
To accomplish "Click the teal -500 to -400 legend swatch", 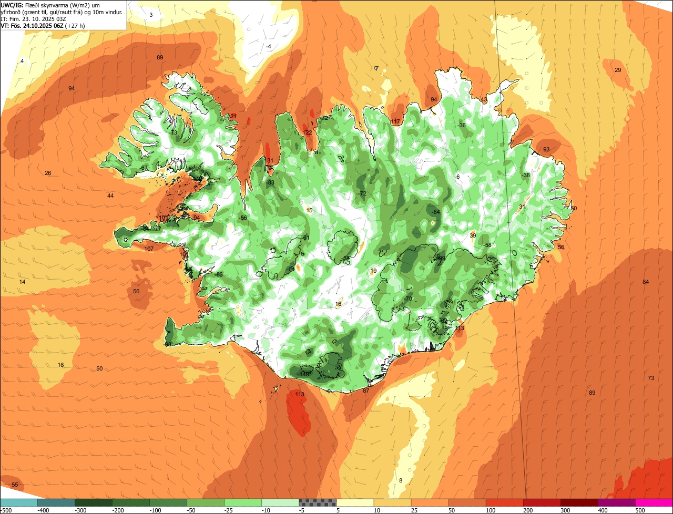I will click(18, 502).
